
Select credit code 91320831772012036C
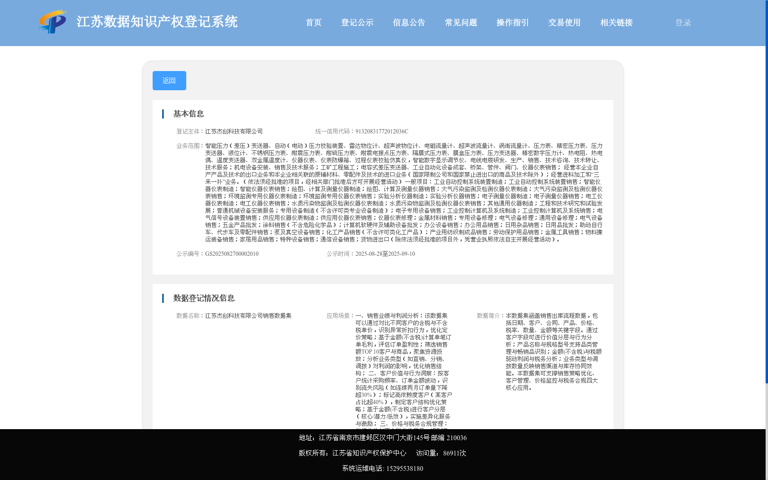[382, 132]
